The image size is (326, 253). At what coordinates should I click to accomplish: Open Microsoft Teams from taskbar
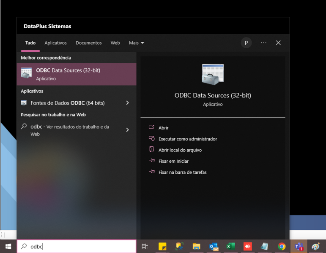[x=299, y=246]
